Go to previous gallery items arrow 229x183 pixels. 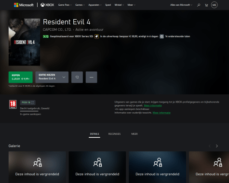coord(210,146)
